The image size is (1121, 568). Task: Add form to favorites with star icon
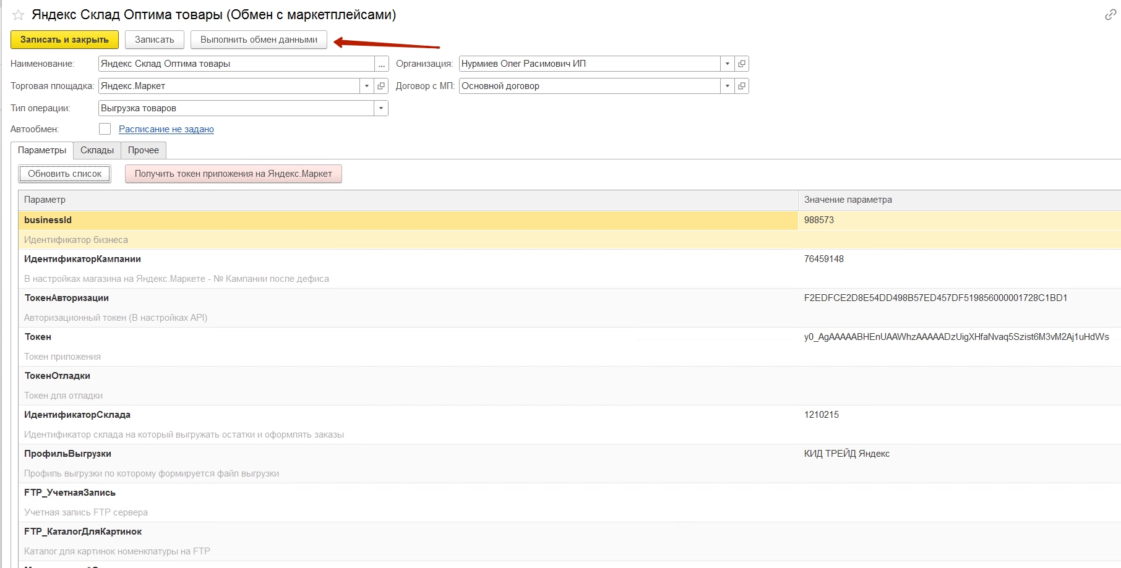18,15
